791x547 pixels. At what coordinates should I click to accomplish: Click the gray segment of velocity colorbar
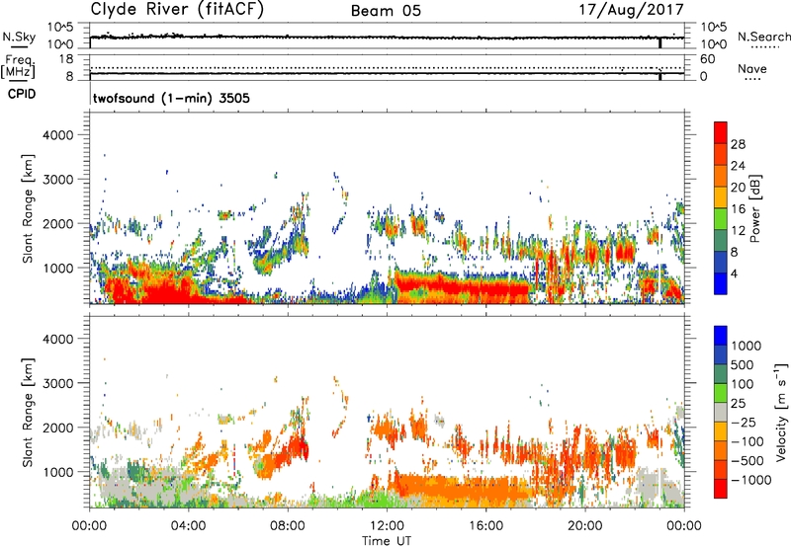721,412
